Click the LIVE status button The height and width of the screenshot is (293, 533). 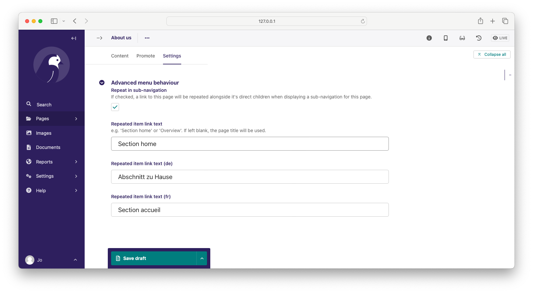click(x=500, y=38)
